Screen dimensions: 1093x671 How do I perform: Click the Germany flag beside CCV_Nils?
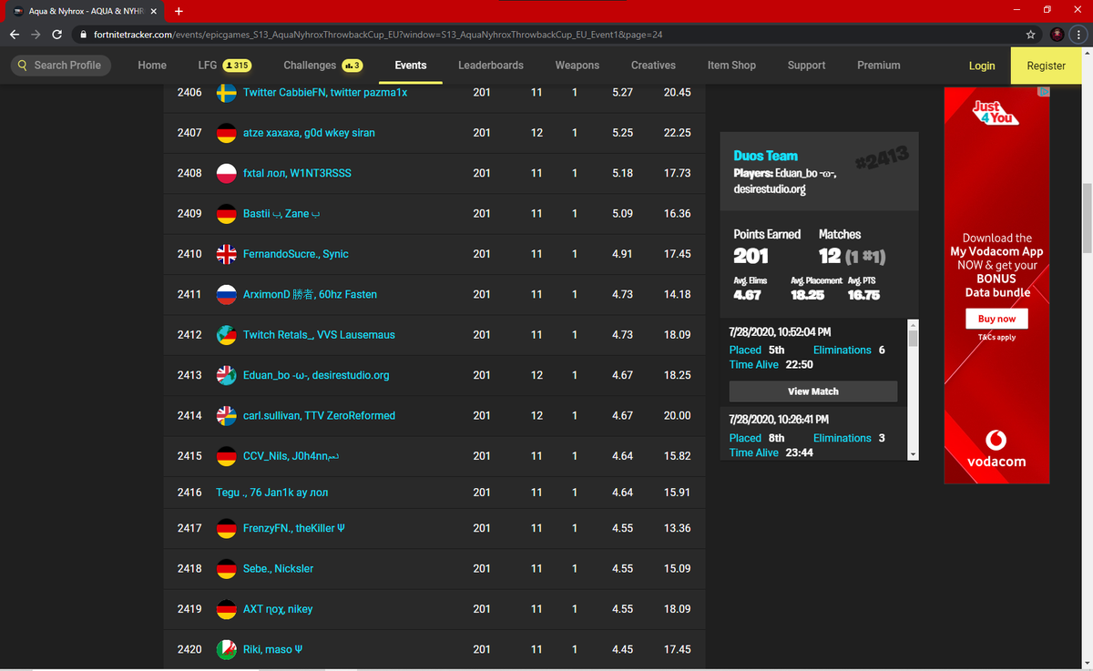click(227, 456)
